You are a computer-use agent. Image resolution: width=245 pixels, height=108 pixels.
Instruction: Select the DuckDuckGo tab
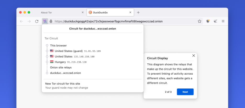(107, 12)
